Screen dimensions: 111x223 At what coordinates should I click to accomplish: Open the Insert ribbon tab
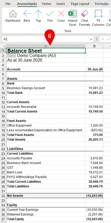pyautogui.click(x=61, y=4)
